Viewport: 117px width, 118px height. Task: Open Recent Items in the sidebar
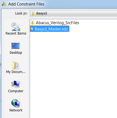[16, 29]
